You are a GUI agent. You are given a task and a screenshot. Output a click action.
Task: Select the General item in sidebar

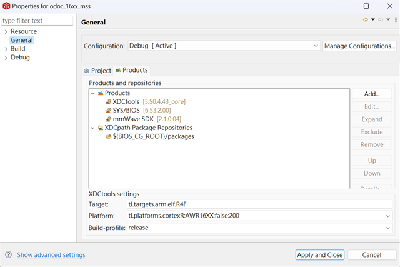22,40
